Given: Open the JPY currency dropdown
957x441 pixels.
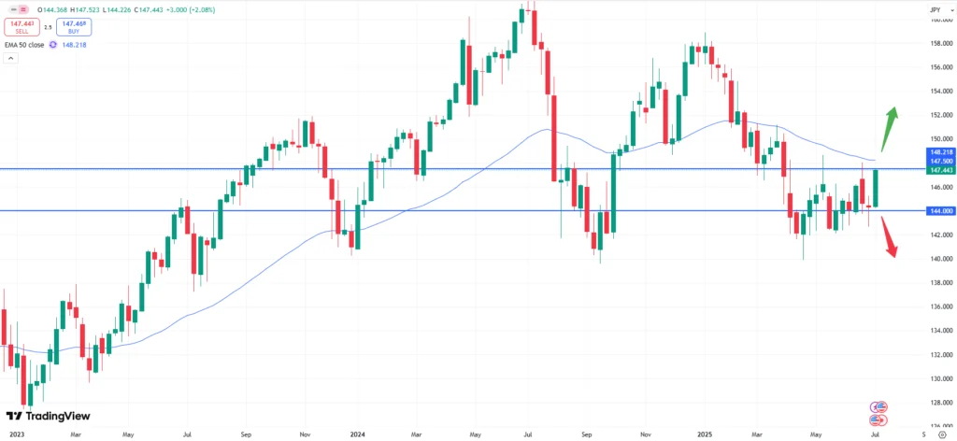Looking at the screenshot, I should click(934, 8).
